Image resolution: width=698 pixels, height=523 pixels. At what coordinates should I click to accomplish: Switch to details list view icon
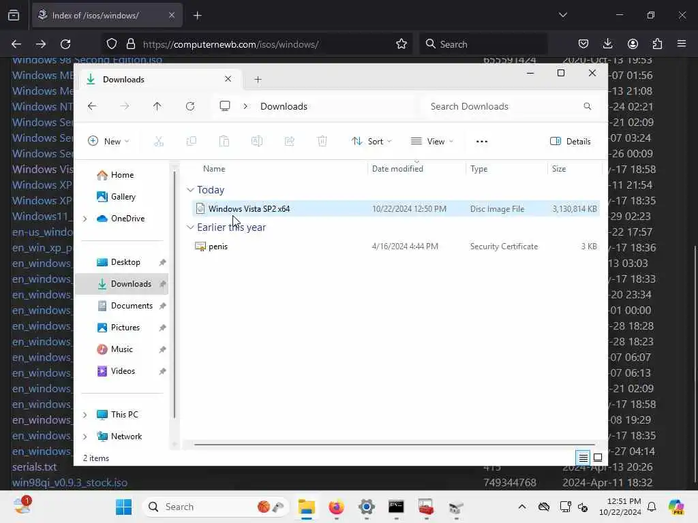(583, 458)
